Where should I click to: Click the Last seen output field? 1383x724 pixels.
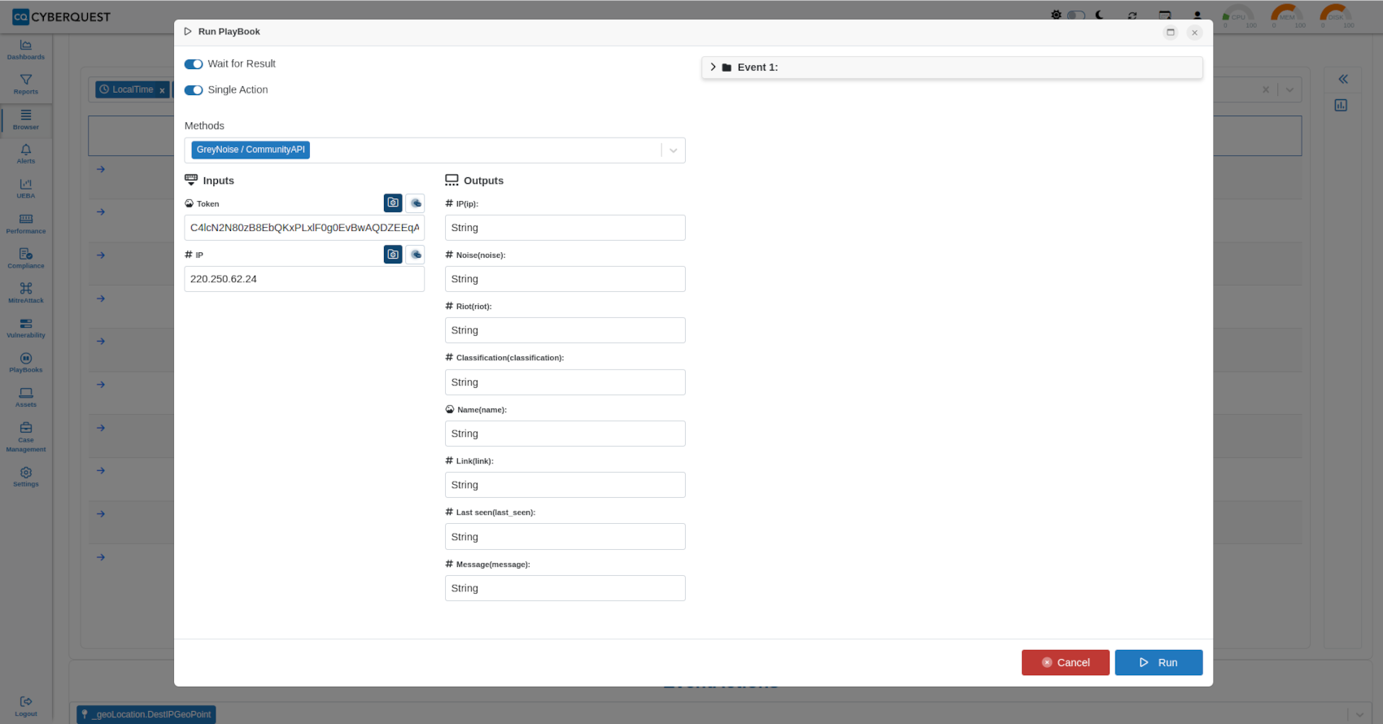pos(565,537)
